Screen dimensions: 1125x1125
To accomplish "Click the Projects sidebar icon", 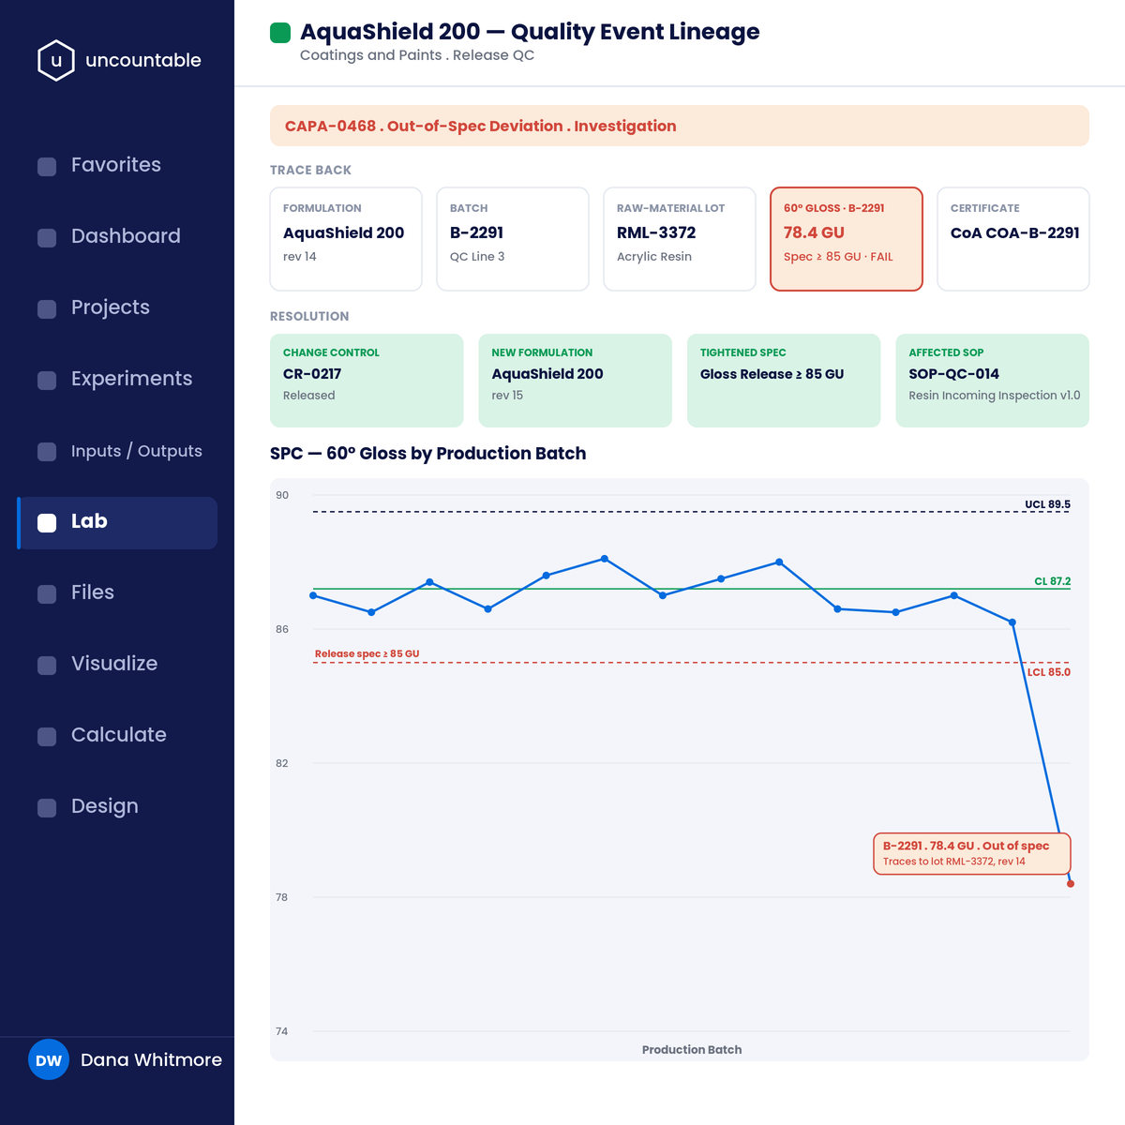I will [47, 309].
